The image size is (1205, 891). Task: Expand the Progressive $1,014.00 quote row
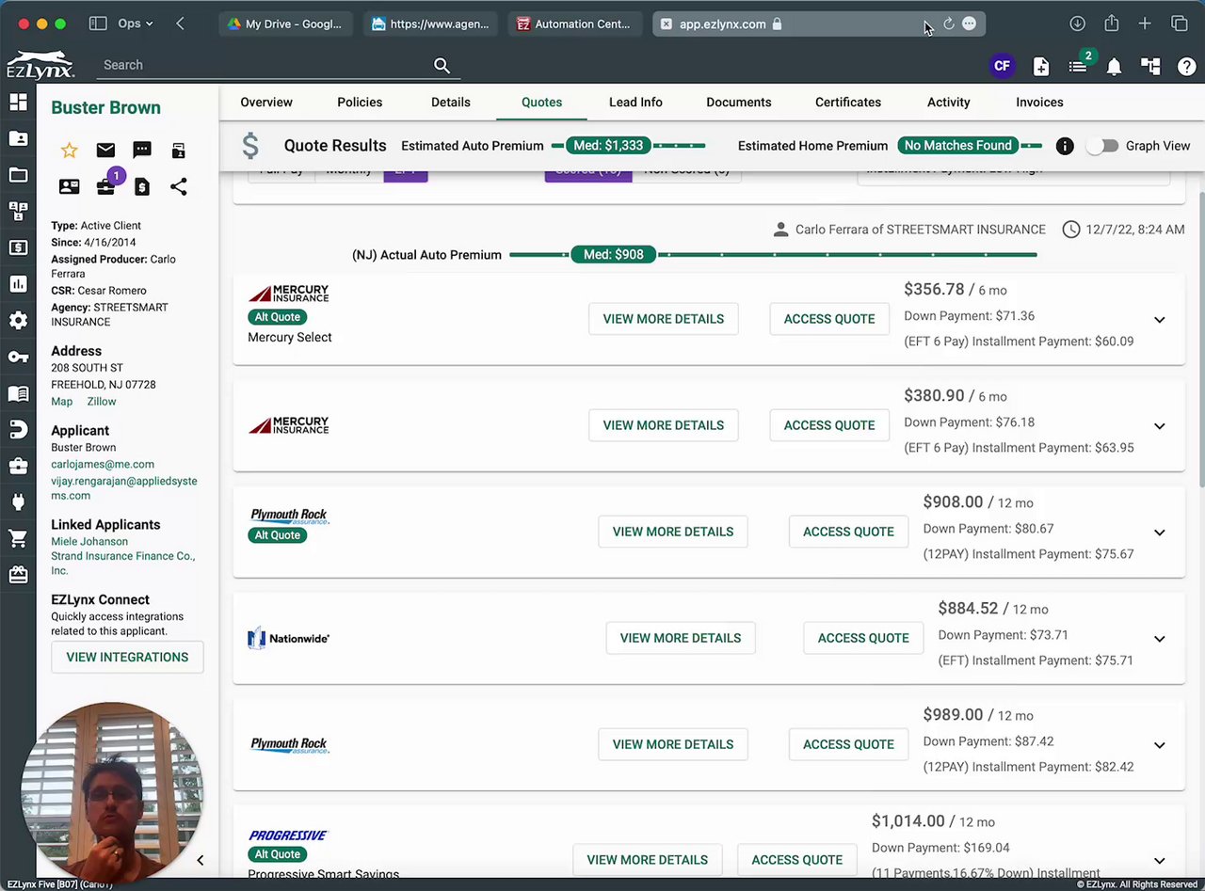[x=1160, y=860]
